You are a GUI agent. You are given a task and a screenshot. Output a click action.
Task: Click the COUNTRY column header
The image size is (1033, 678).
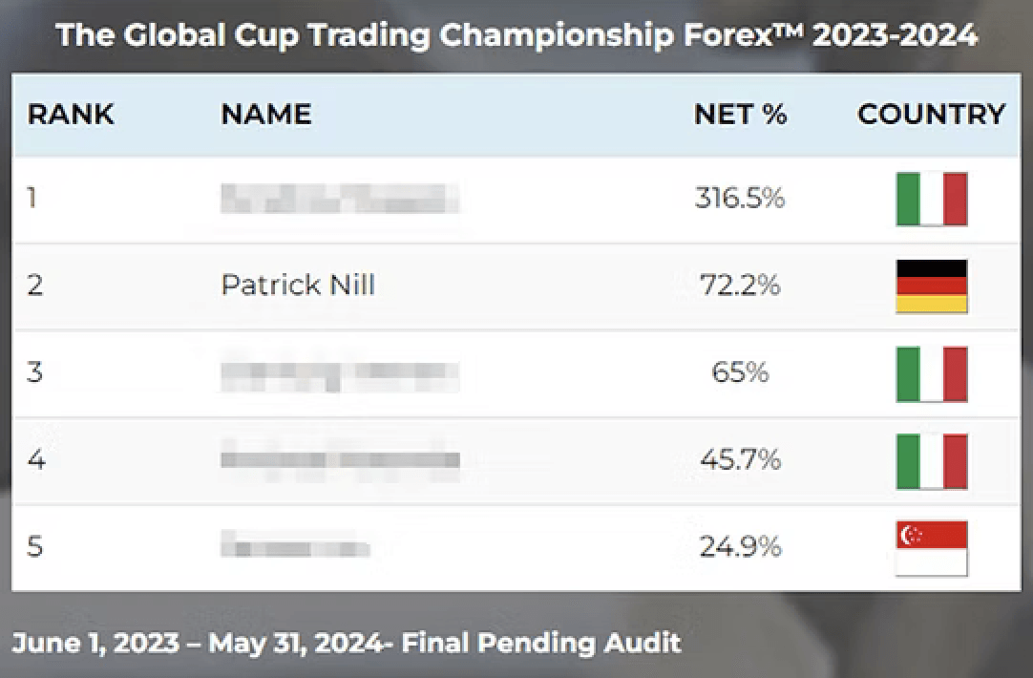(931, 115)
